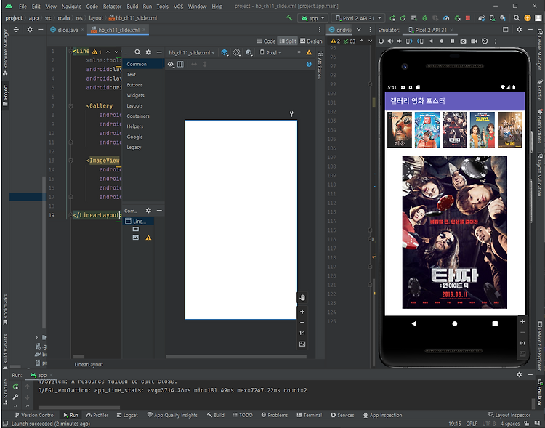This screenshot has width=545, height=428.
Task: Click the Make Project hammer icon
Action: tap(289, 17)
